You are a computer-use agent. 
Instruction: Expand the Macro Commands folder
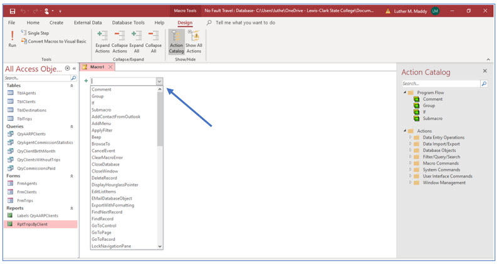coord(410,163)
